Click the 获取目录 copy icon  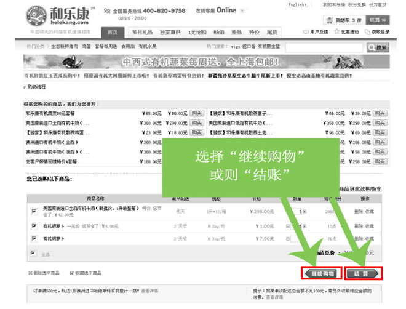click(367, 32)
